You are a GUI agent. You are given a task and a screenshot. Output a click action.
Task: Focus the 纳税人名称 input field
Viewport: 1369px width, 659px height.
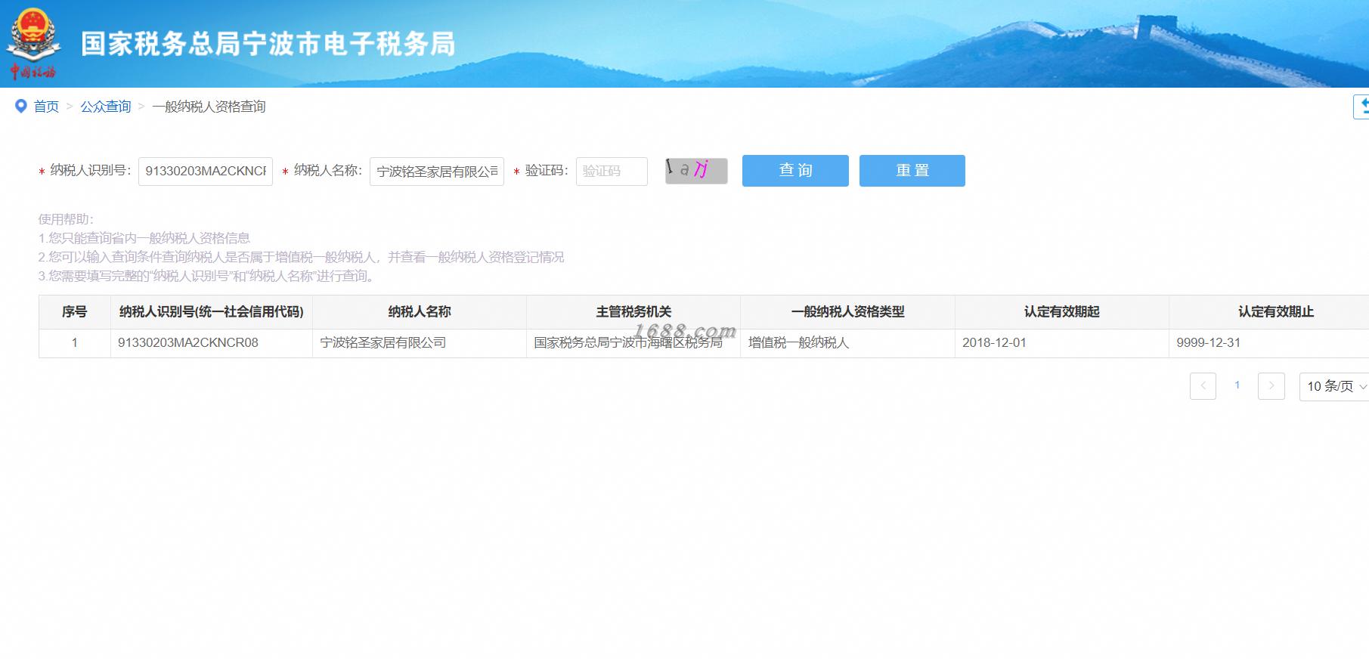pos(437,172)
